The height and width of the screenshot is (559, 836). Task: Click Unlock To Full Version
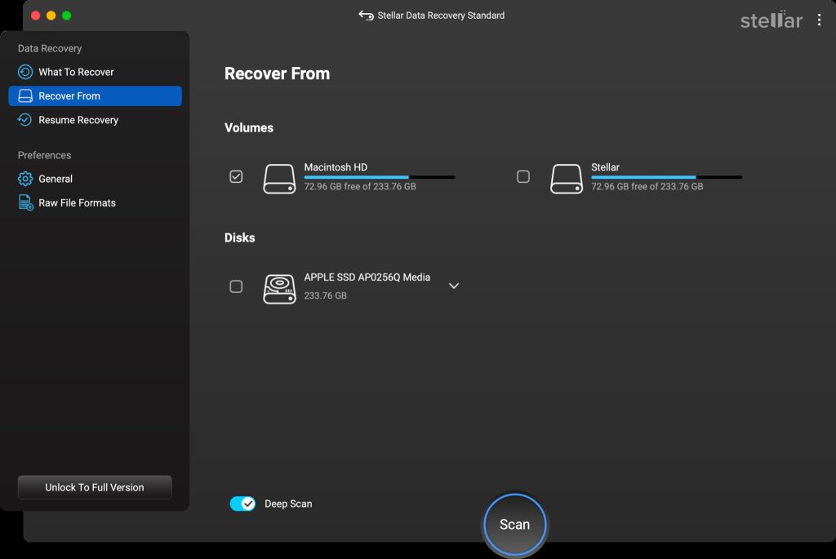(94, 487)
